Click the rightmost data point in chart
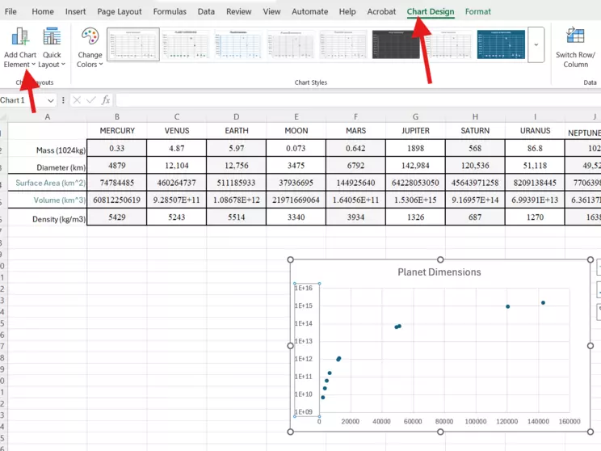The width and height of the screenshot is (601, 451). point(543,302)
